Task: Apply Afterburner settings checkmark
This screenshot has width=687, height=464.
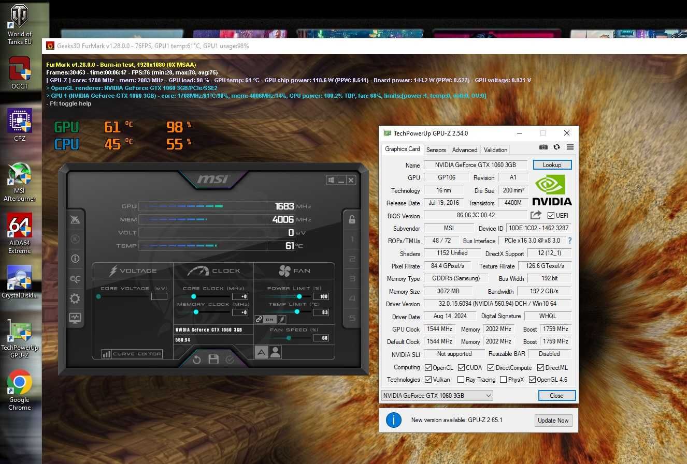Action: click(x=230, y=359)
